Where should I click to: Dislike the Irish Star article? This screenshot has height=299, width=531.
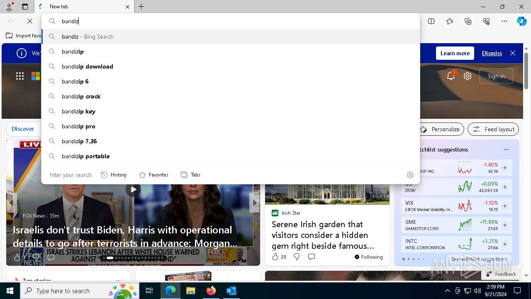point(297,257)
